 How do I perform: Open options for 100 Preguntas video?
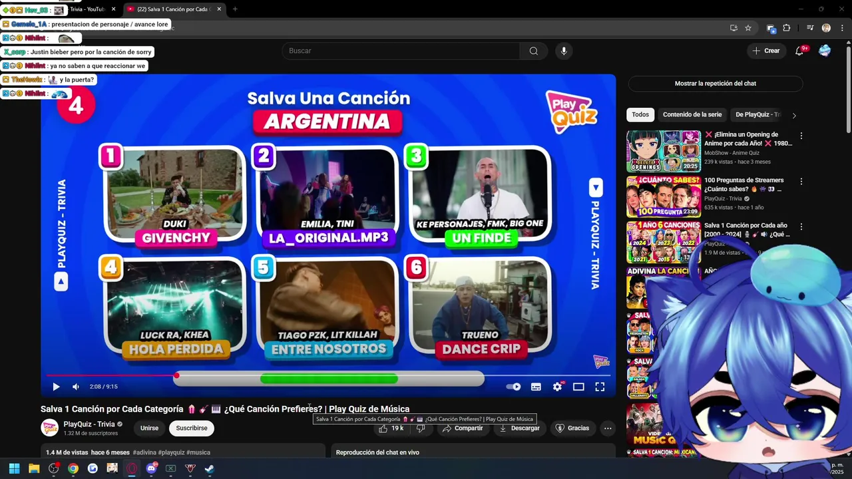point(801,181)
